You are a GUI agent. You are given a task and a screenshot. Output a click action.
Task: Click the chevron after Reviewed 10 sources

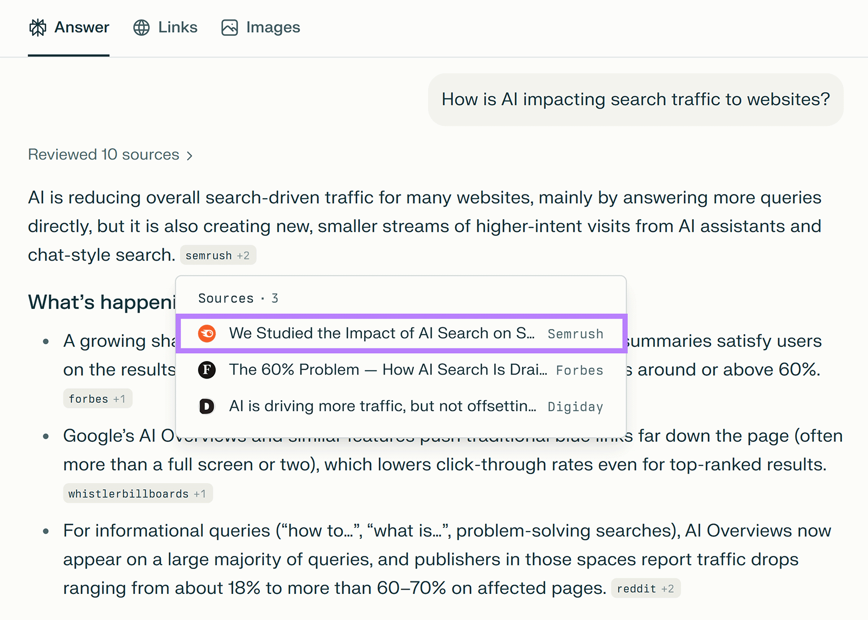(189, 155)
